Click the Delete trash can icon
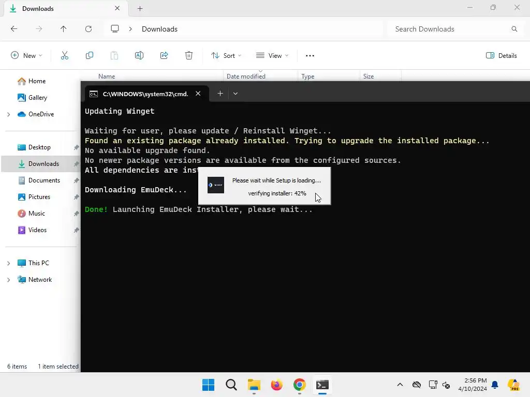 [189, 56]
